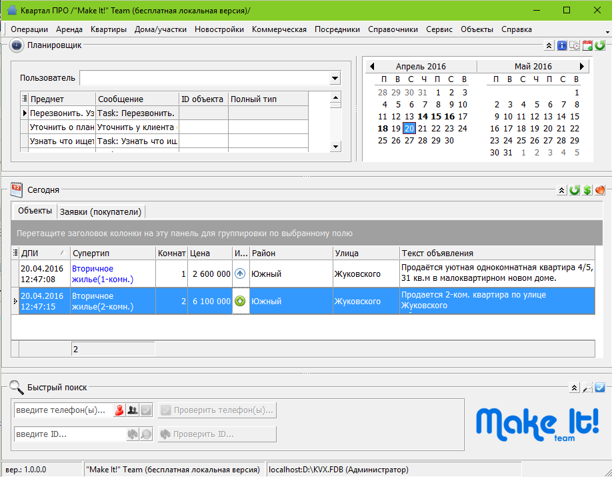Collapse the Сегодня panel
Viewport: 612px width, 477px height.
pos(562,190)
